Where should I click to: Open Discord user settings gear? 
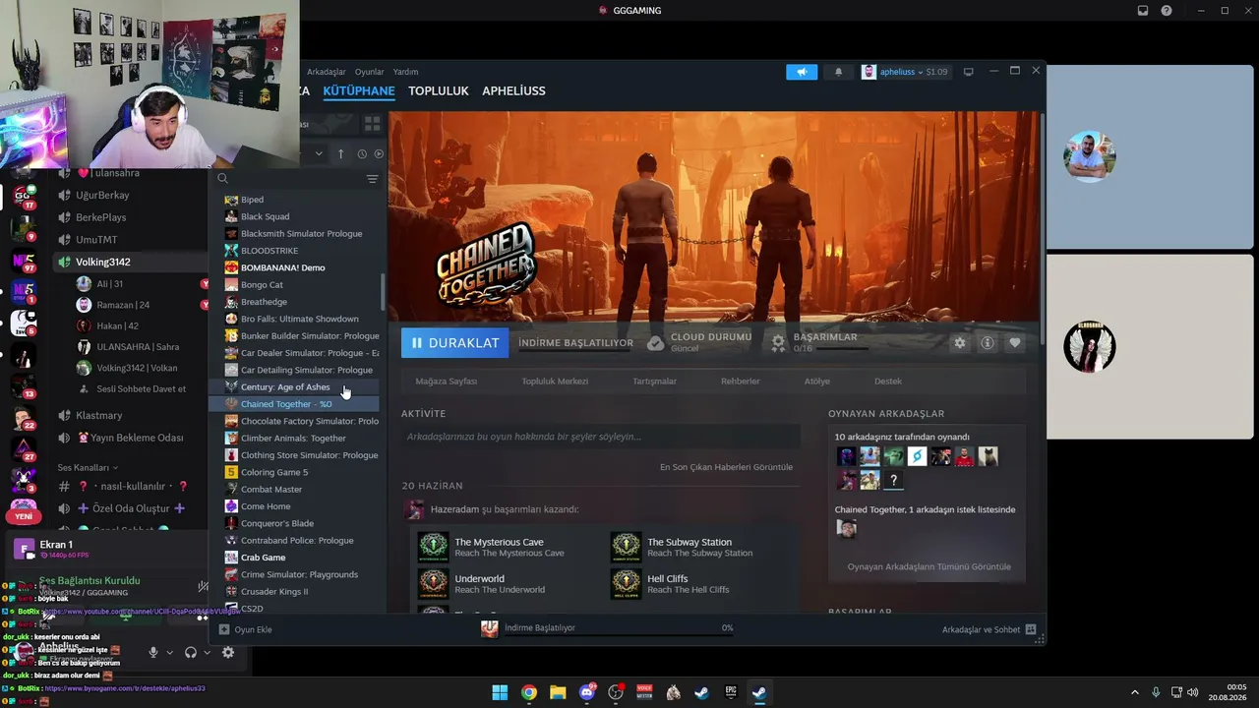tap(228, 652)
